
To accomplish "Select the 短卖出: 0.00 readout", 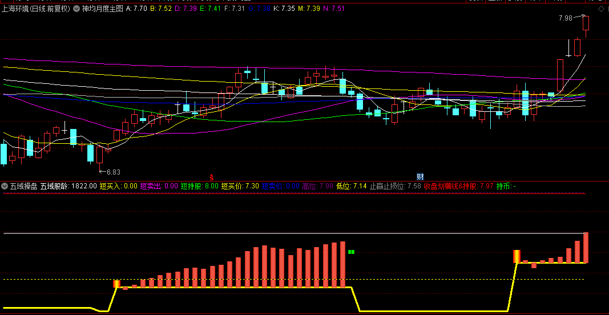I will 159,186.
